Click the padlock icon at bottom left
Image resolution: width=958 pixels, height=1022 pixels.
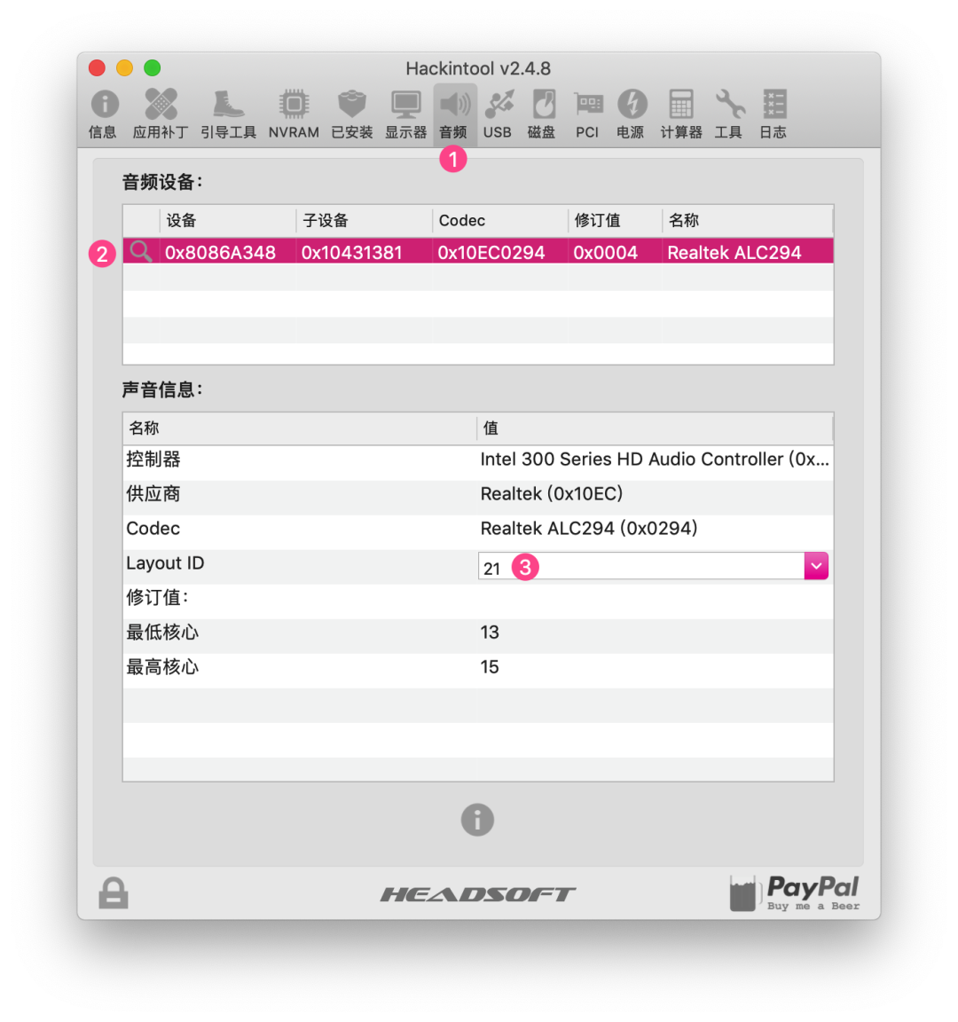pos(114,893)
